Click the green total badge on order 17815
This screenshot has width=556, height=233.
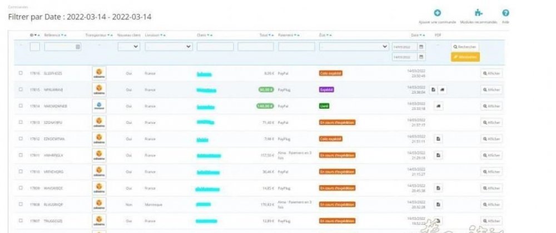pyautogui.click(x=266, y=90)
